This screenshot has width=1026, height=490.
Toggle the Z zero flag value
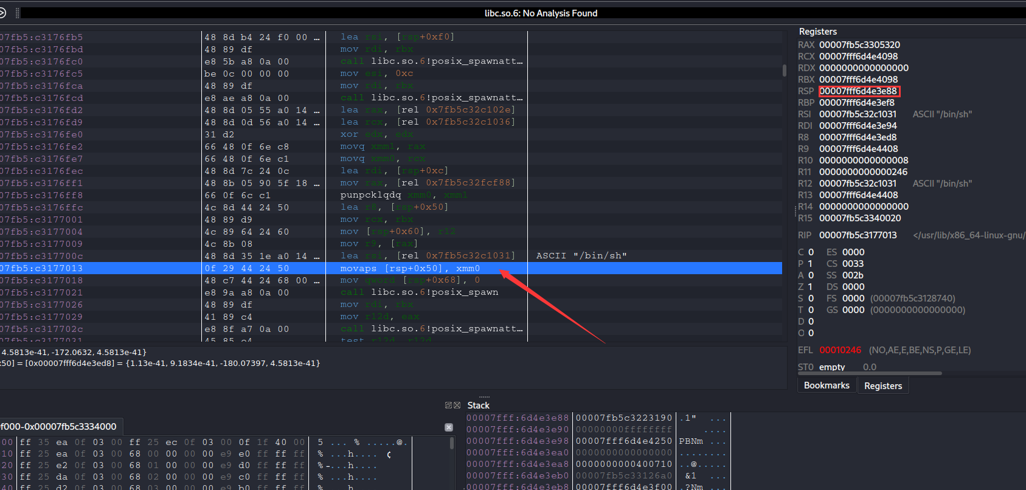[810, 287]
